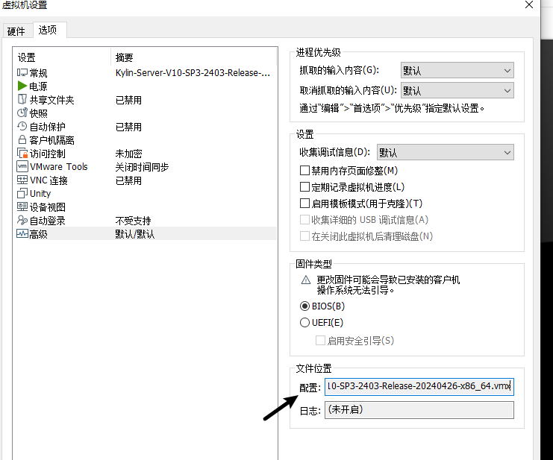
Task: Click the Unity window icon
Action: coord(22,193)
